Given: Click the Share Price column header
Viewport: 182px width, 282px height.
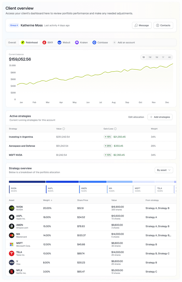Looking at the screenshot, I should coord(83,200).
